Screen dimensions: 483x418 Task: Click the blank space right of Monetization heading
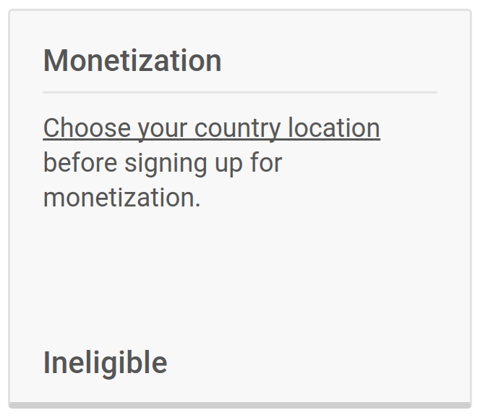(333, 60)
